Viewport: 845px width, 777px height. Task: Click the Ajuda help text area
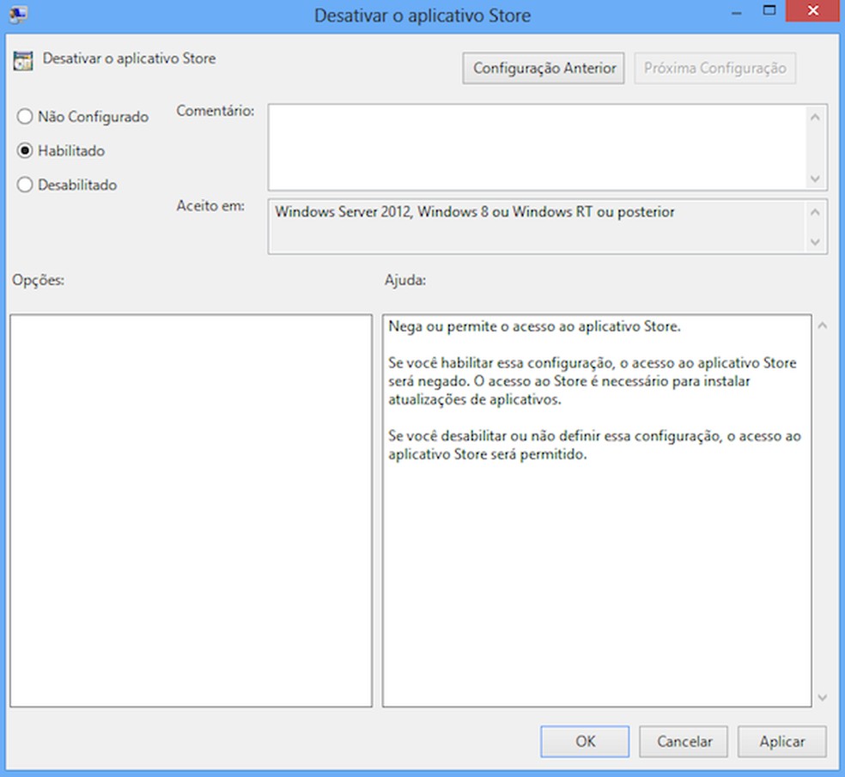[x=597, y=510]
